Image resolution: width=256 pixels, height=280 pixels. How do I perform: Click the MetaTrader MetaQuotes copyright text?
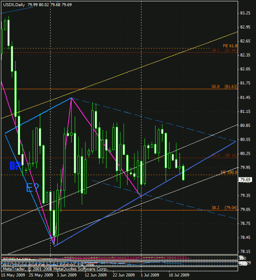[55, 269]
